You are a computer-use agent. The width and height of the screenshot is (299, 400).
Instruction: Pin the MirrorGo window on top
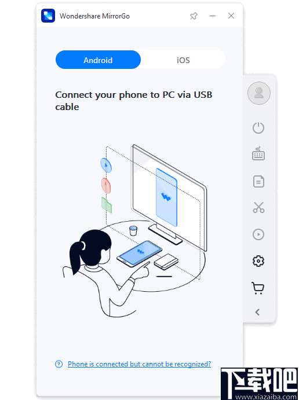[x=194, y=16]
